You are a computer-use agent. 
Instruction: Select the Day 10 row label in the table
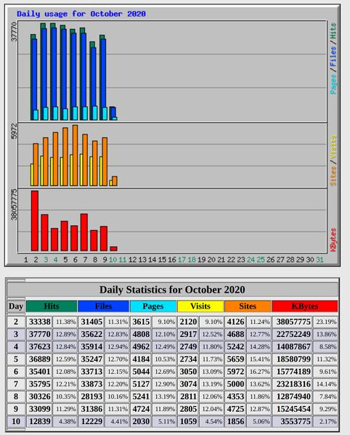click(16, 421)
